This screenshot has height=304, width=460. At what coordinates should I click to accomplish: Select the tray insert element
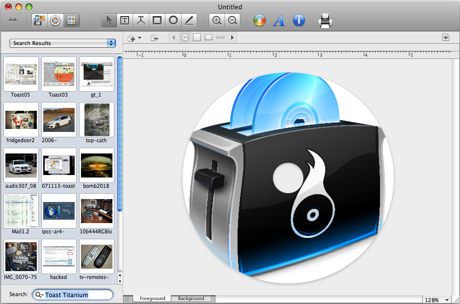click(209, 37)
